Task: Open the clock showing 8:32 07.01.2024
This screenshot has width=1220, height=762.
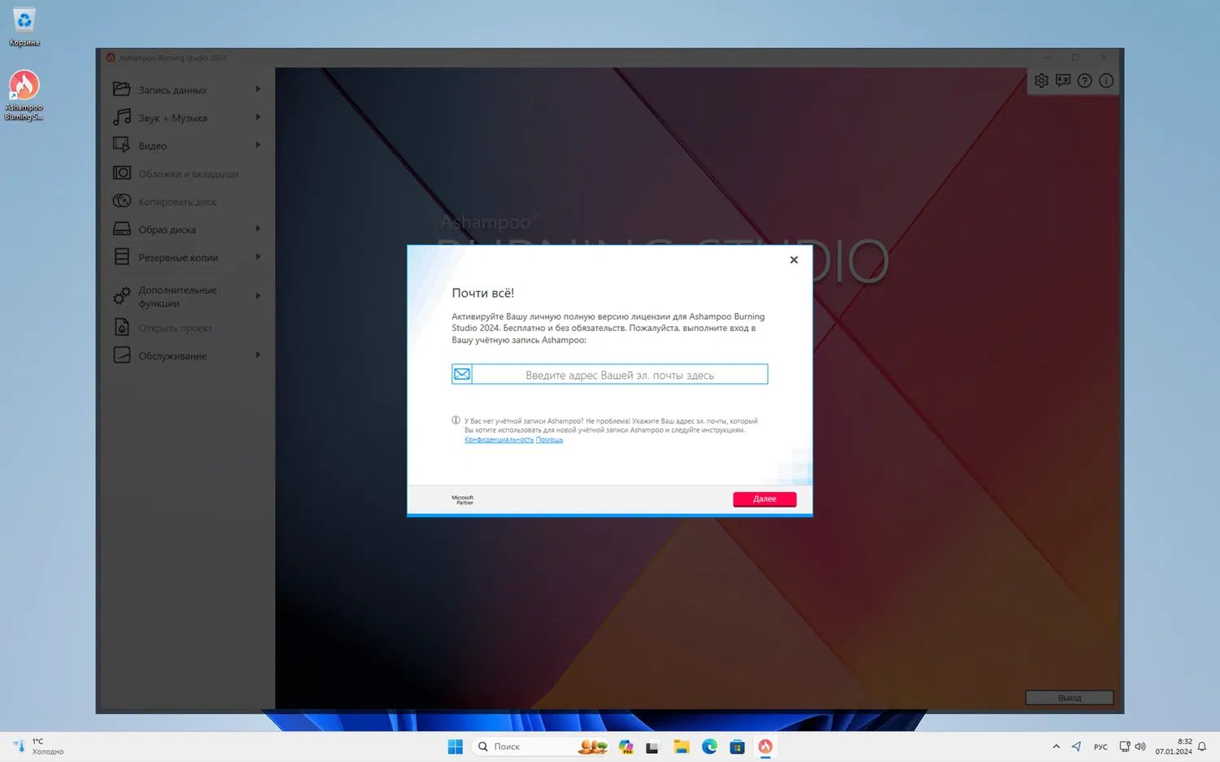Action: (1174, 747)
